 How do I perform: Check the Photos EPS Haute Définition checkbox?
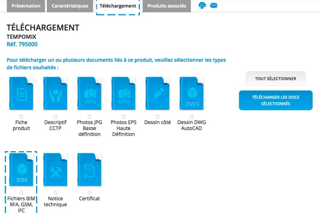click(123, 117)
